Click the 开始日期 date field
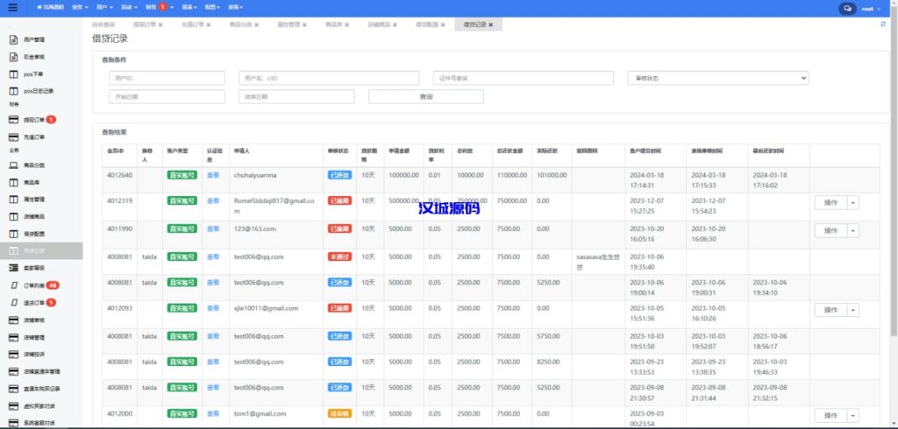 click(167, 96)
